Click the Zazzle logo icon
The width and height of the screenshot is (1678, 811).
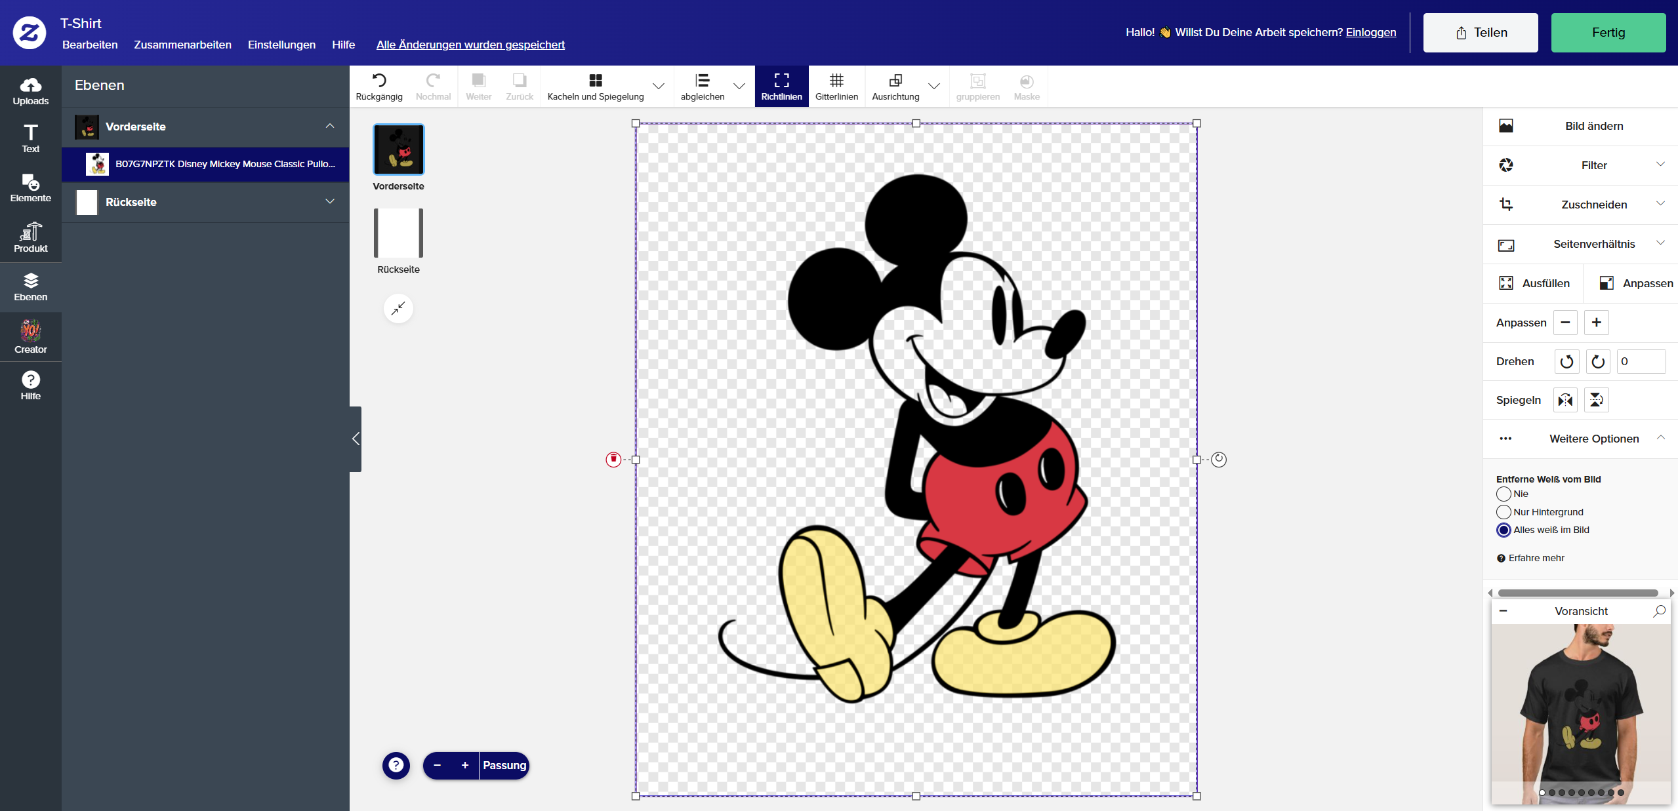coord(30,32)
